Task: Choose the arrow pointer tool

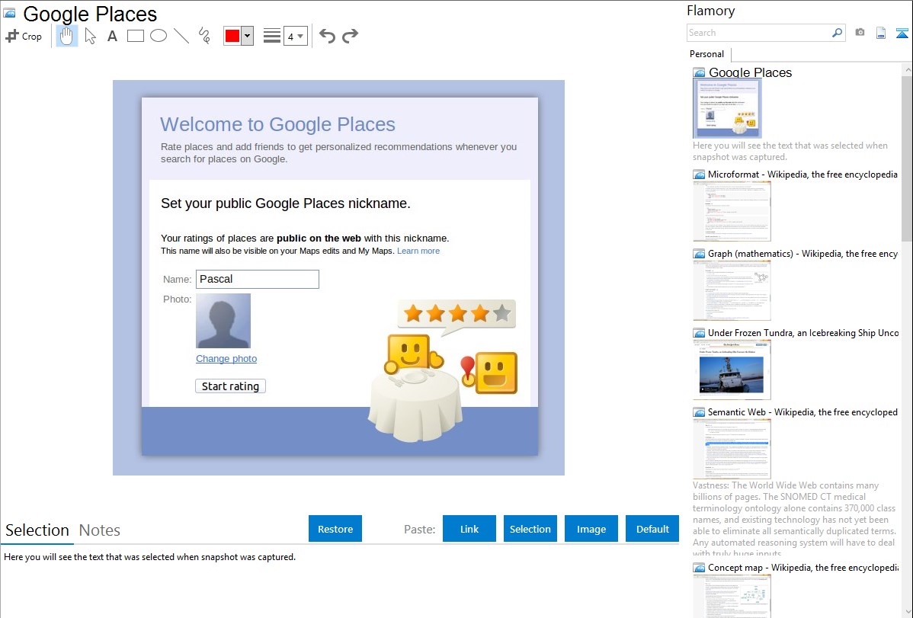Action: pos(90,36)
